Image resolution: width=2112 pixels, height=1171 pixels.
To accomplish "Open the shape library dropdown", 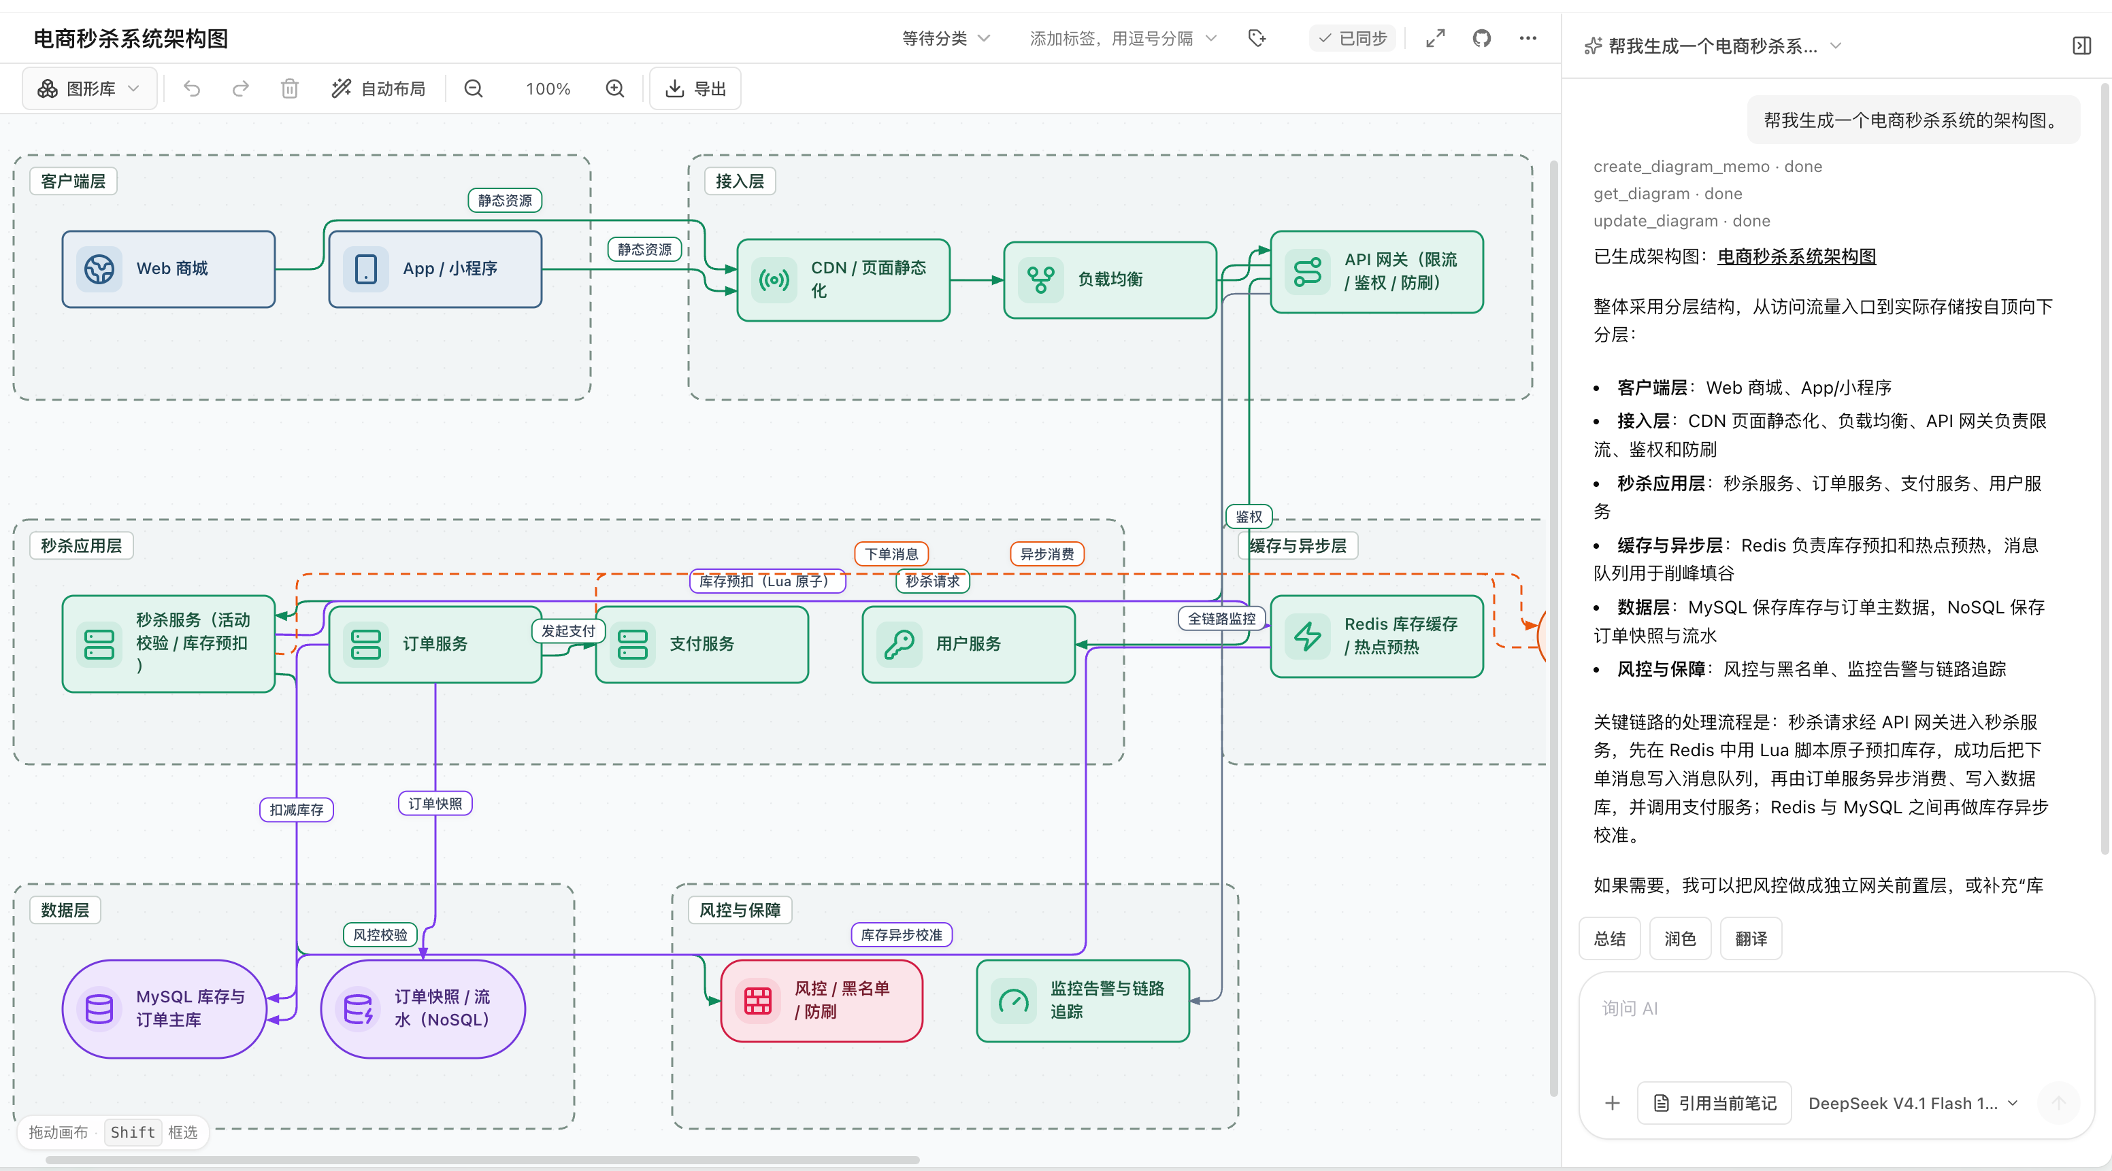I will (89, 88).
